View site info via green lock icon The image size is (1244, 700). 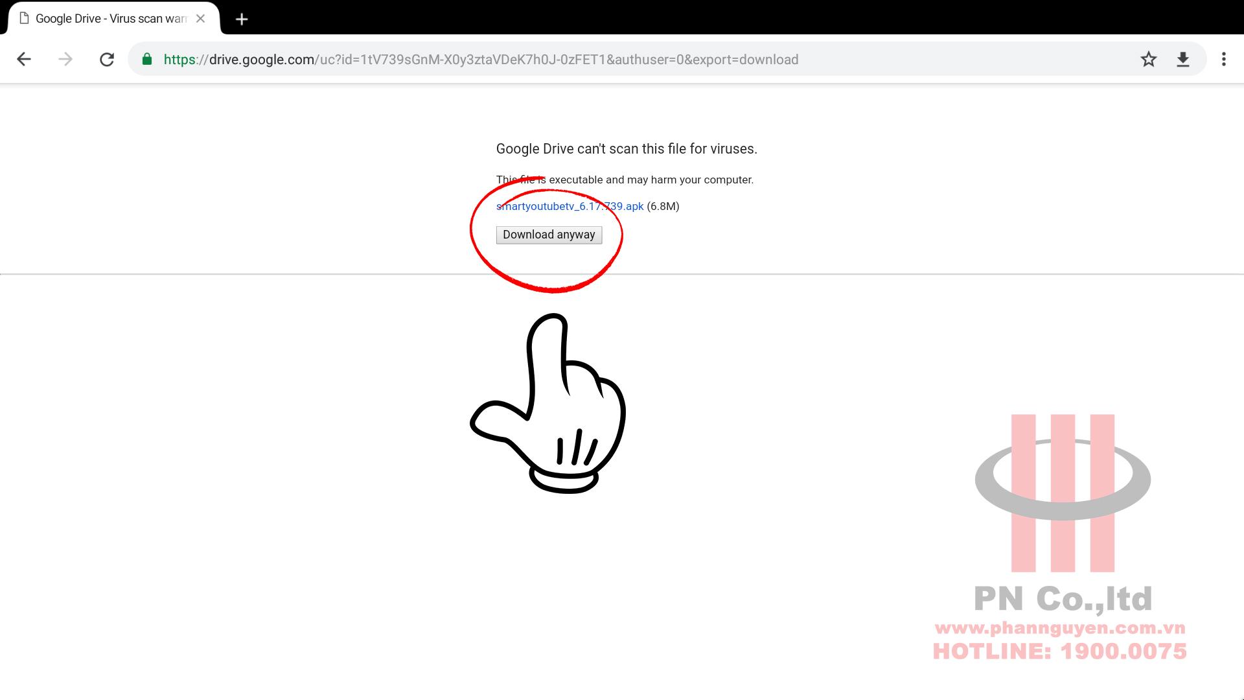[147, 60]
